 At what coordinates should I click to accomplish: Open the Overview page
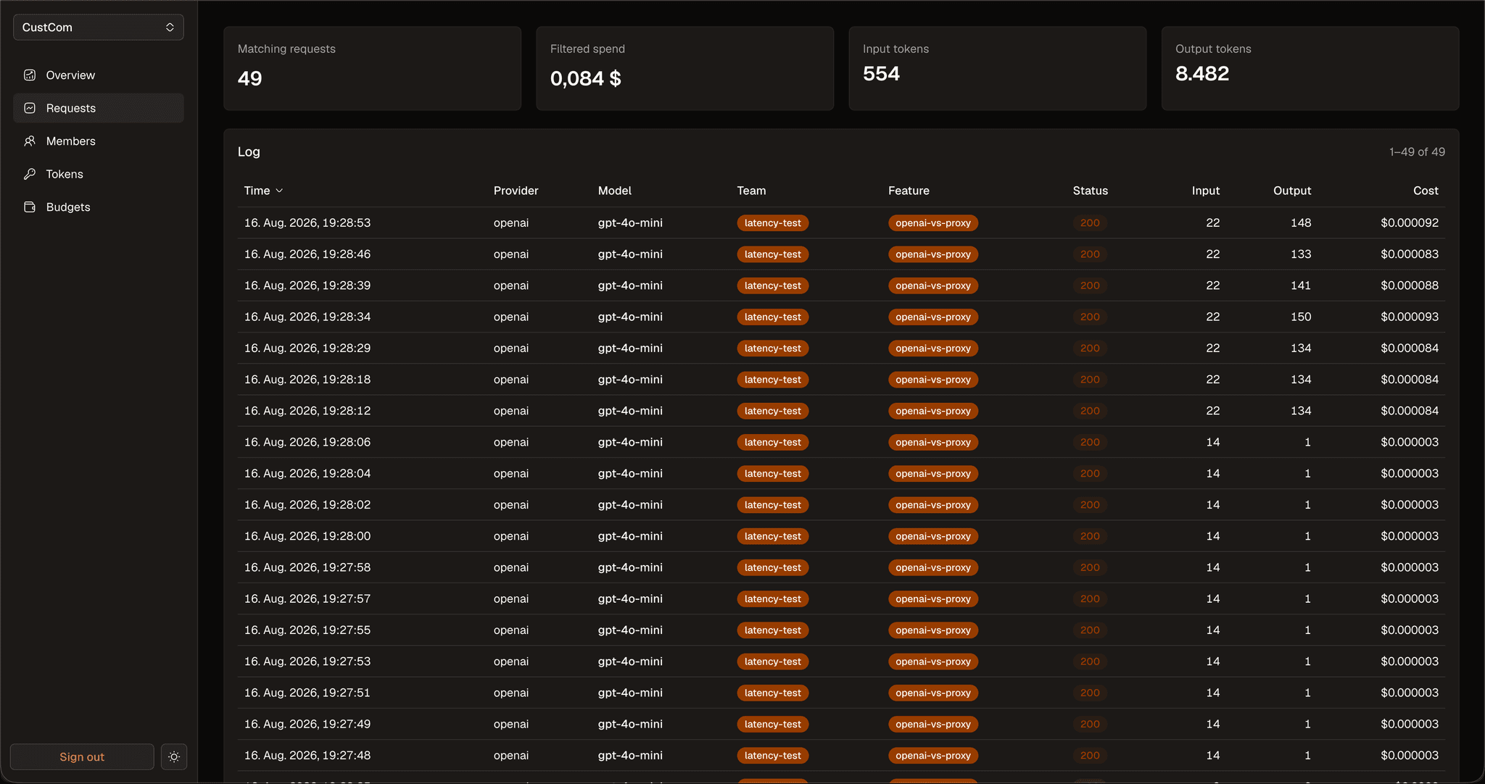(99, 75)
